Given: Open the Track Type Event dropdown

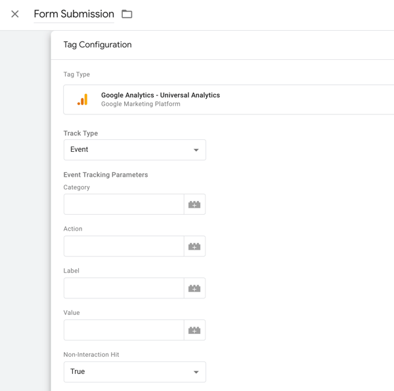Looking at the screenshot, I should tap(135, 150).
